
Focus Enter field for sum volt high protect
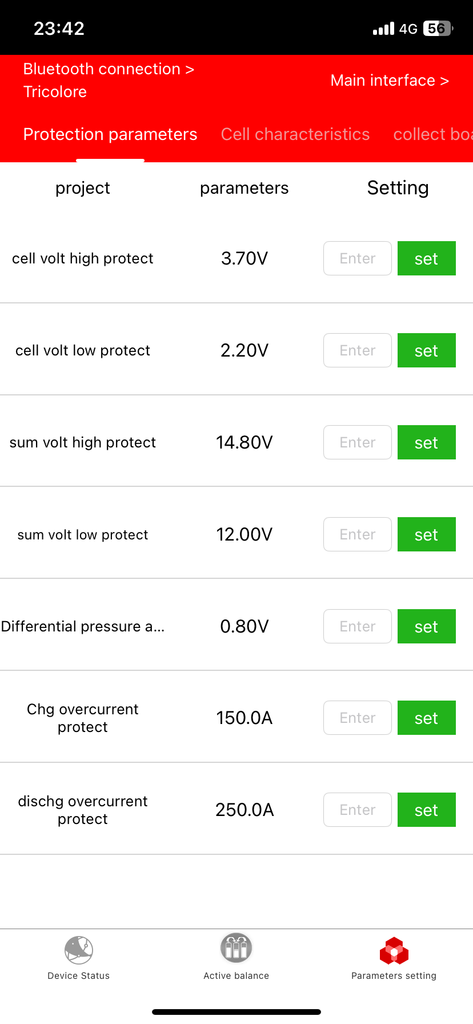click(358, 442)
